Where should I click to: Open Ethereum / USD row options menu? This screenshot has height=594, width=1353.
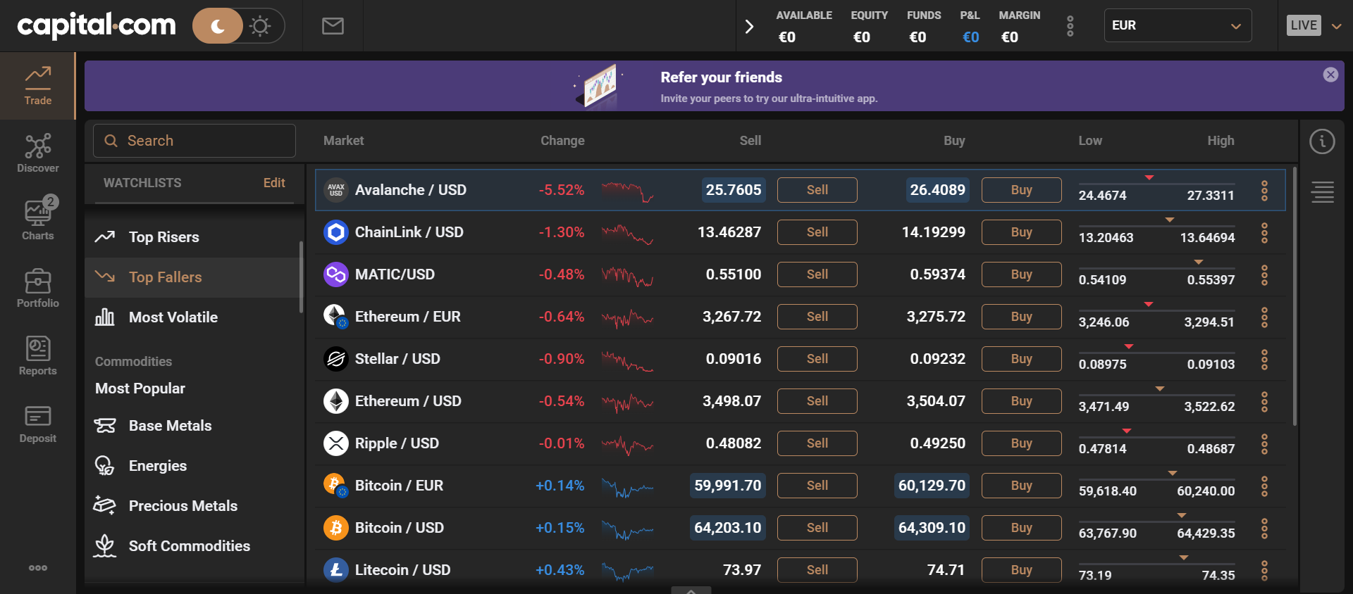pyautogui.click(x=1264, y=401)
